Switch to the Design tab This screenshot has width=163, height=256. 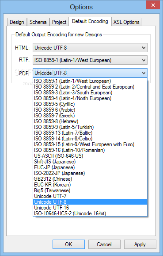(17, 22)
